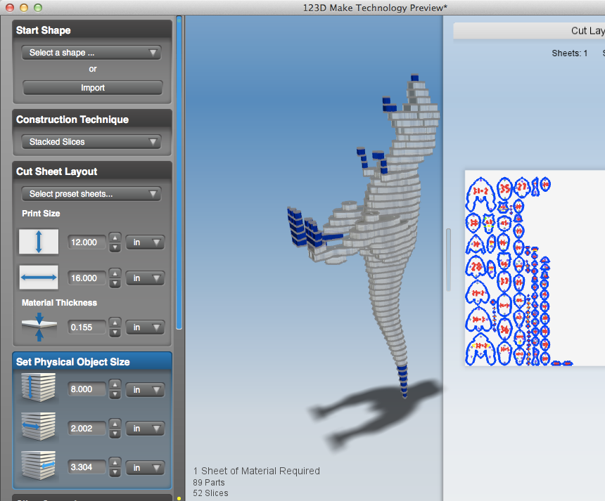Click the splitter handle beside the cut layout

pyautogui.click(x=448, y=259)
